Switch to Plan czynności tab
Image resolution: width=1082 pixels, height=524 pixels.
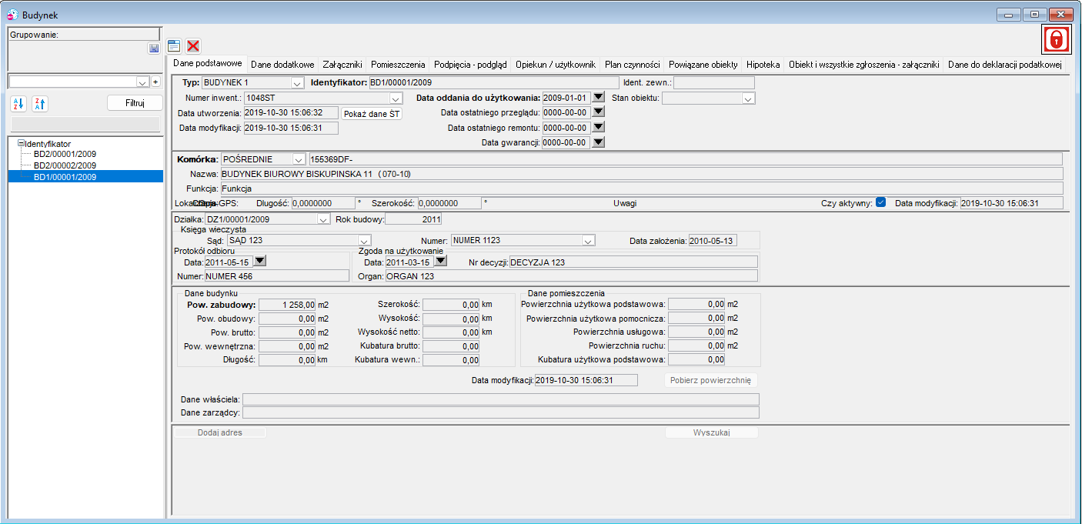click(x=633, y=65)
